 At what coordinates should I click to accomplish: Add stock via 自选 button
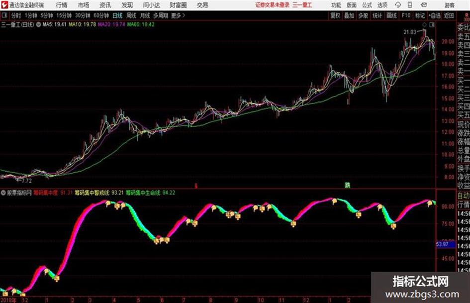(x=434, y=15)
